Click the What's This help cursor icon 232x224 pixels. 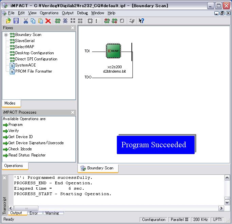141,21
